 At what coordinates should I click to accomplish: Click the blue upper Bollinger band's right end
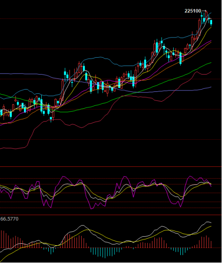coord(211,13)
